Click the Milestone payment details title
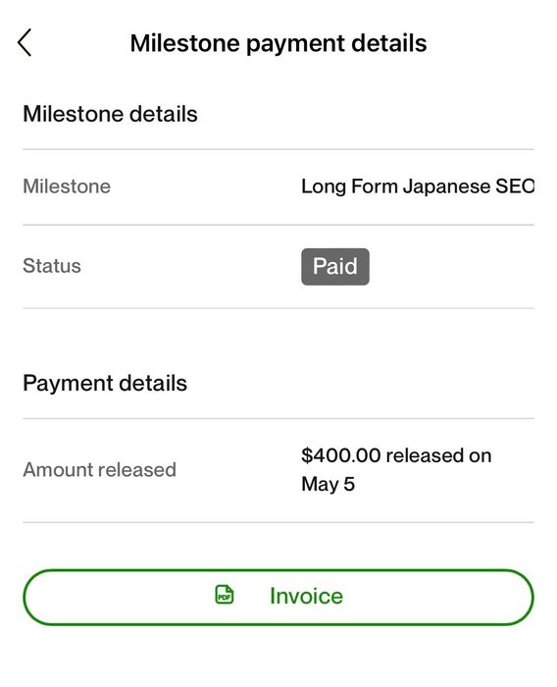 (x=278, y=43)
